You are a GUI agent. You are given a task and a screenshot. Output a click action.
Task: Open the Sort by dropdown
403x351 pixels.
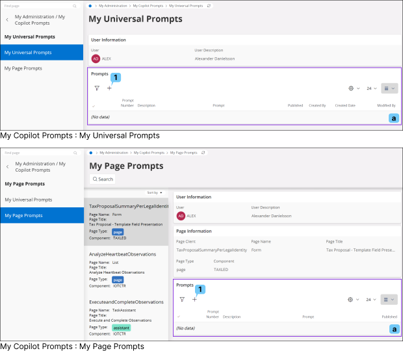click(x=155, y=193)
